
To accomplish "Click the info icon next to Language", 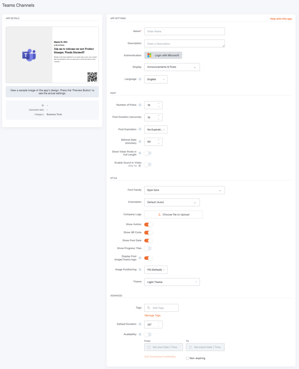I will coord(140,79).
